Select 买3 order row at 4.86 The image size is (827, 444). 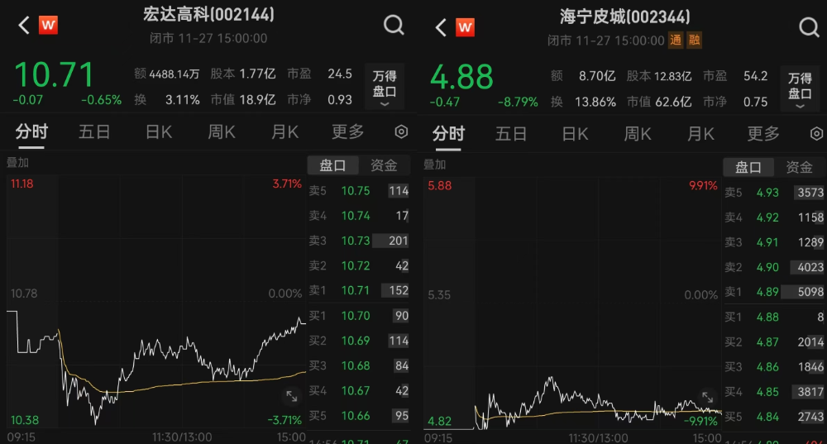(x=774, y=367)
